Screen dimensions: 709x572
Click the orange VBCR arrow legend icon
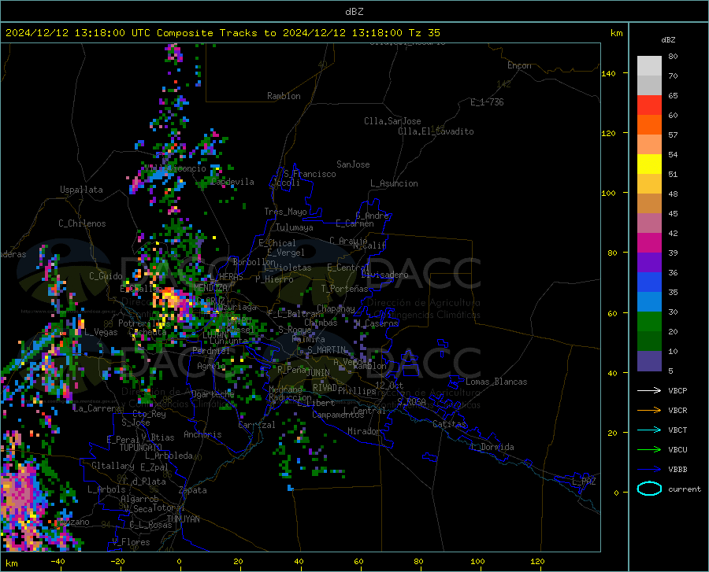649,411
